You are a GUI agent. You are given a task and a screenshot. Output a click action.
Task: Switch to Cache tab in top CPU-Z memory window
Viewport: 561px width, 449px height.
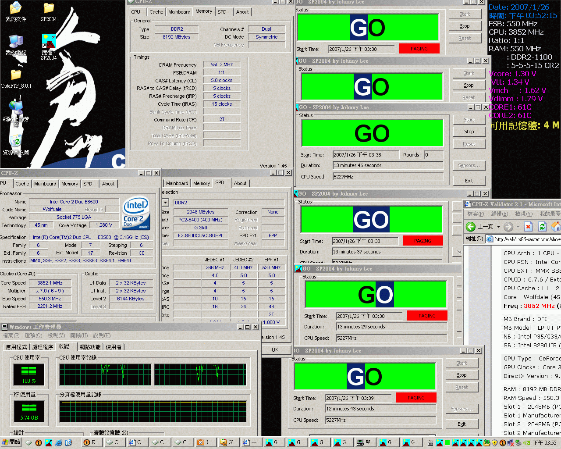(156, 12)
